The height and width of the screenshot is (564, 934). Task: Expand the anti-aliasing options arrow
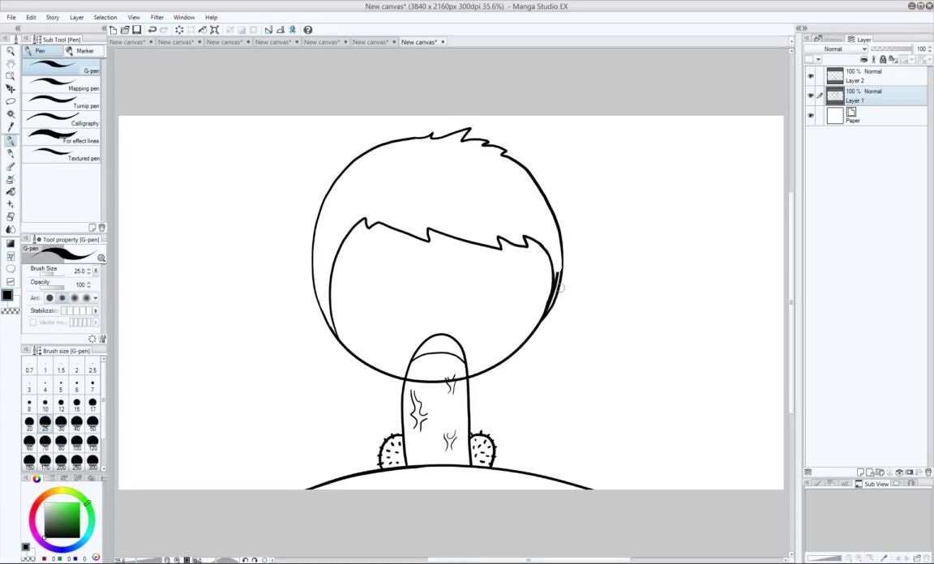[x=96, y=298]
